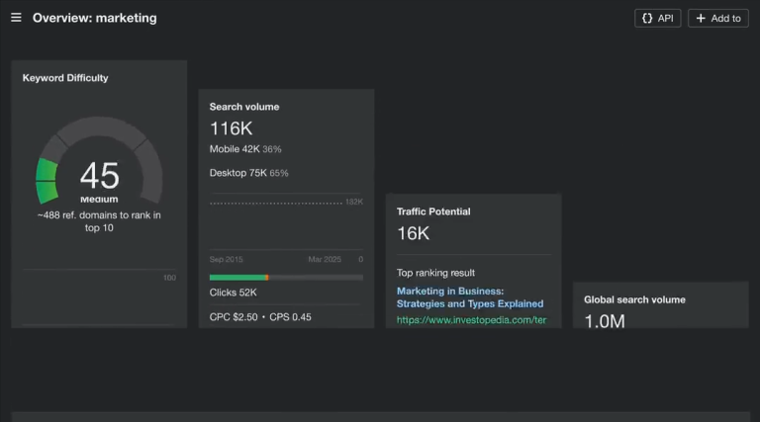Click the plus icon on Add to
Image resolution: width=760 pixels, height=422 pixels.
701,19
